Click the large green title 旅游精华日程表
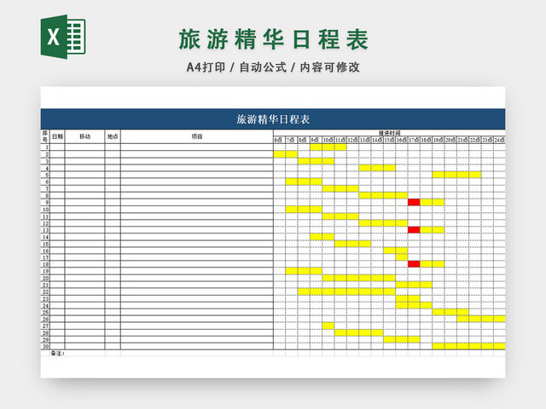546x409 pixels. coord(273,39)
